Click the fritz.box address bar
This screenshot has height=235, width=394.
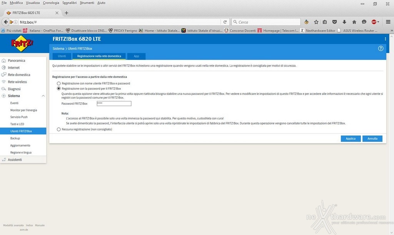(x=120, y=22)
